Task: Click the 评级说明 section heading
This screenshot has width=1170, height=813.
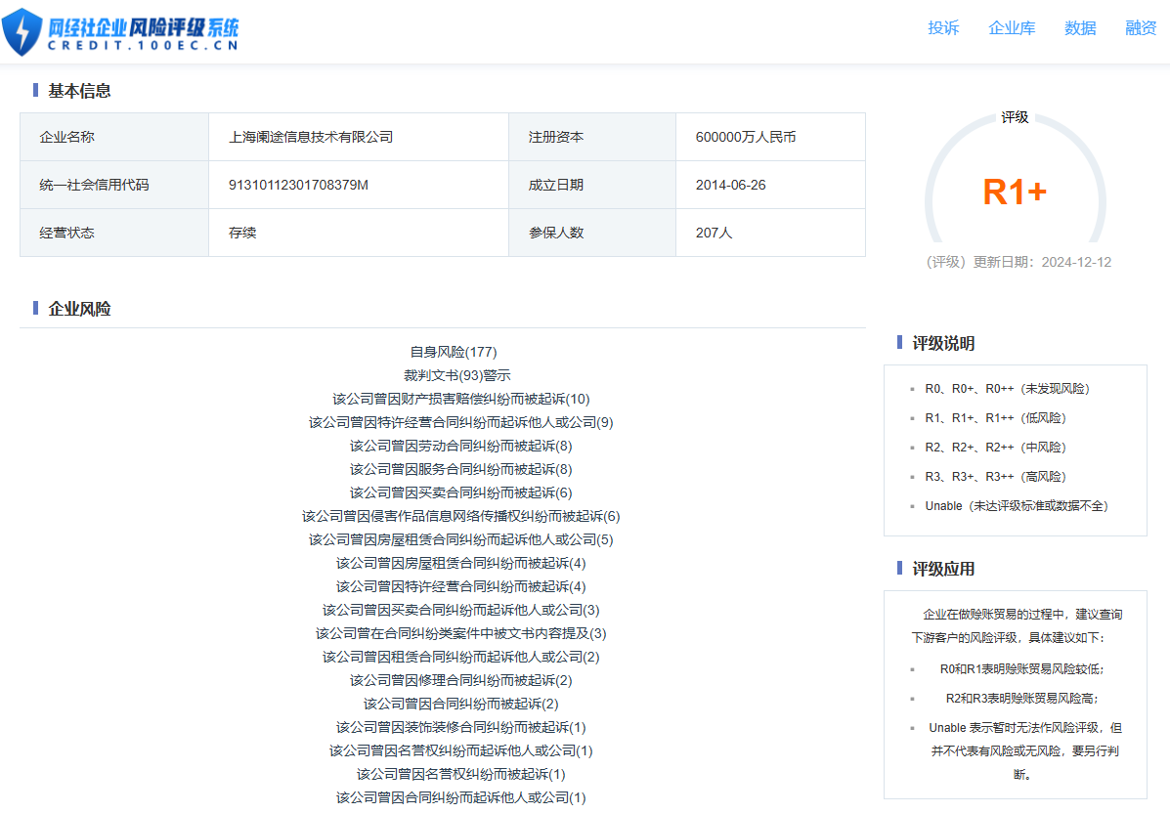Action: (943, 343)
